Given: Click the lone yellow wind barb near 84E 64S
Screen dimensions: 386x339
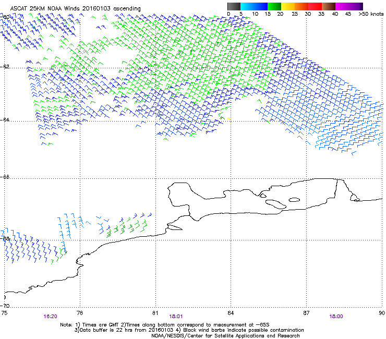Looking at the screenshot, I should pos(229,119).
